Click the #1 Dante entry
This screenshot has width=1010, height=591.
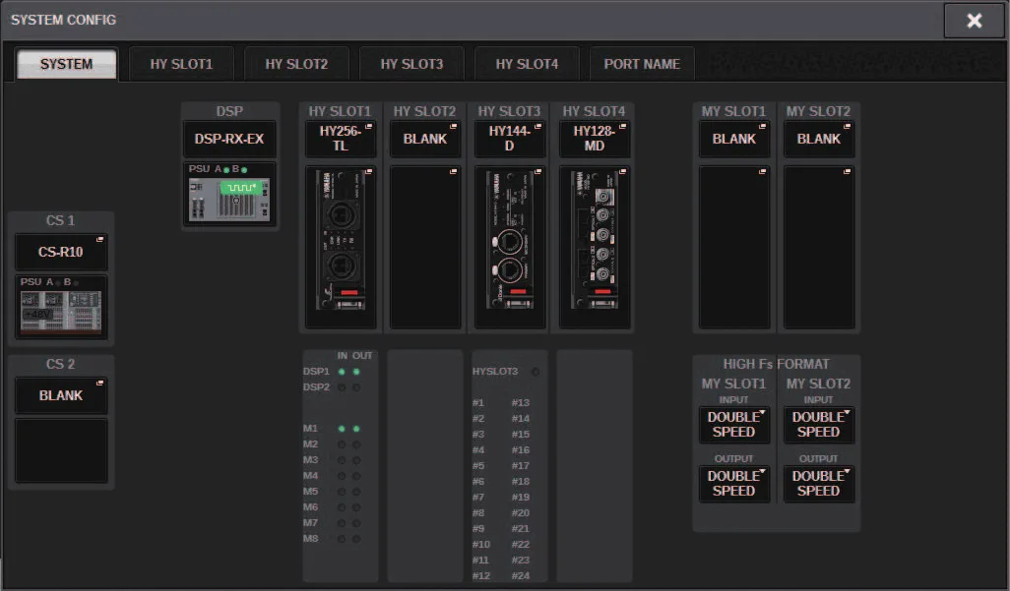coord(478,403)
